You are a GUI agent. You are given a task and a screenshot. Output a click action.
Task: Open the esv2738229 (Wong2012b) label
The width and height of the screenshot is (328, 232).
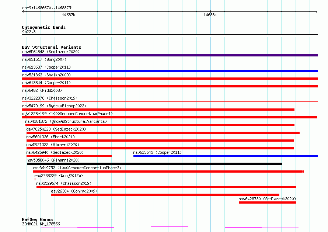[x=59, y=176]
